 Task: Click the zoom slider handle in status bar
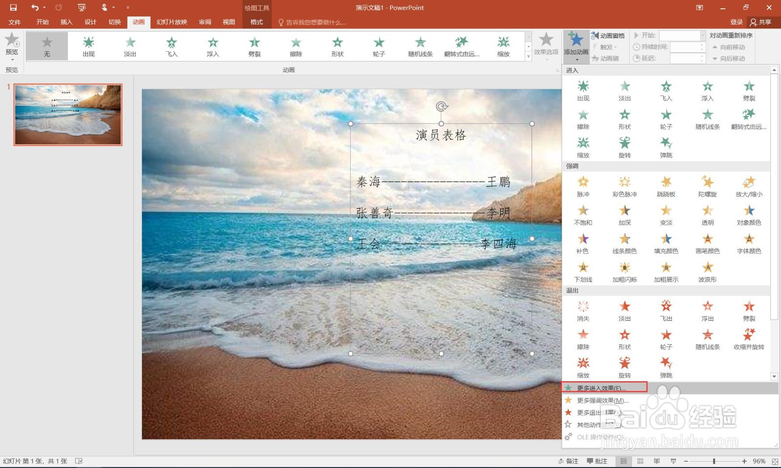(714, 461)
